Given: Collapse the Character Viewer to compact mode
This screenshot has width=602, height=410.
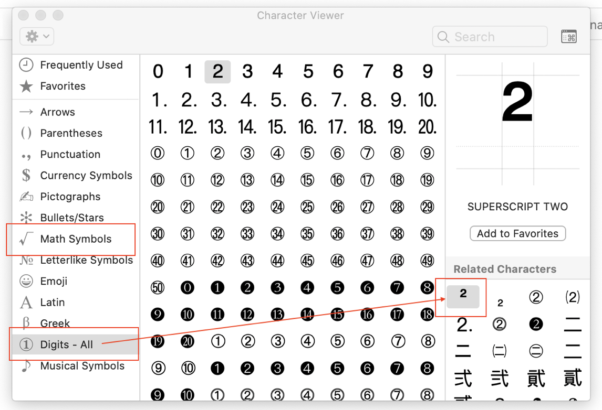Looking at the screenshot, I should [568, 37].
